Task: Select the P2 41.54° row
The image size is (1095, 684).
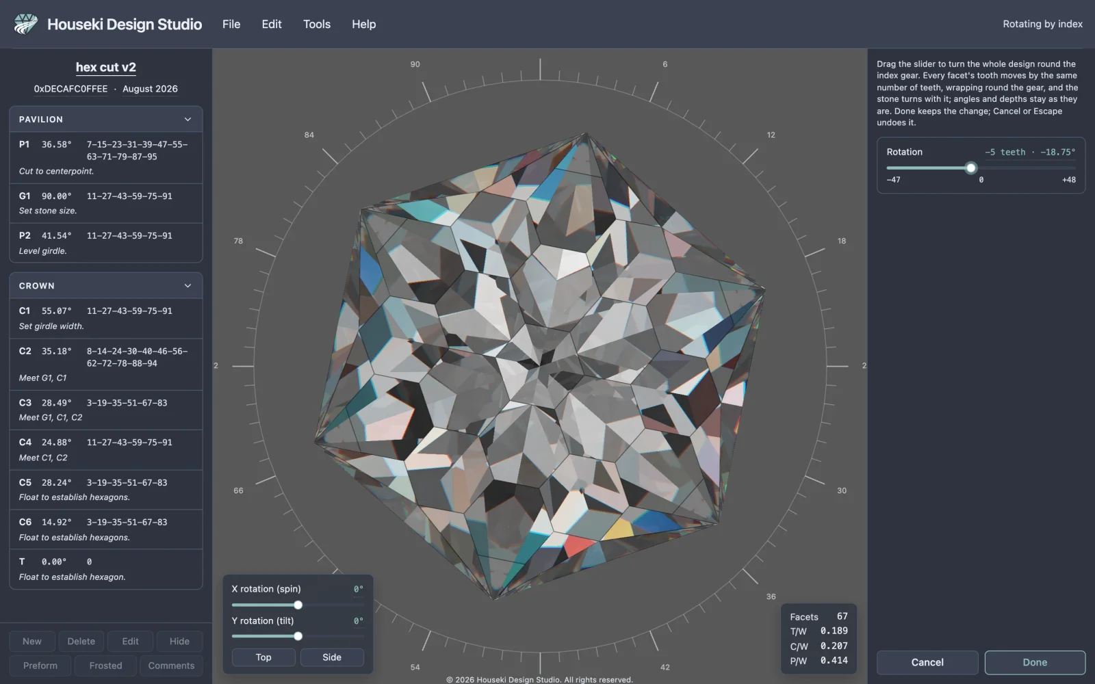Action: (106, 243)
